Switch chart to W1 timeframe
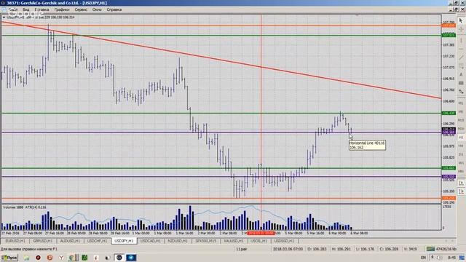 (461, 163)
